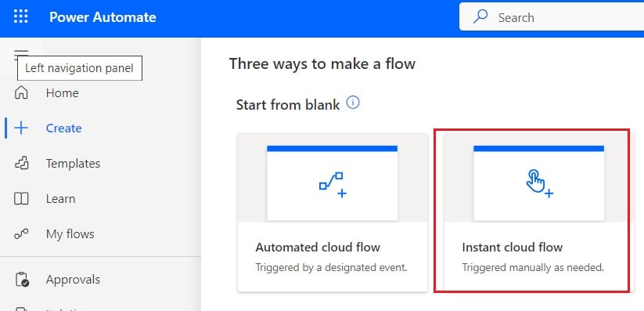Viewport: 644px width, 311px height.
Task: Click 'Triggered manually as needed.' text
Action: [533, 268]
